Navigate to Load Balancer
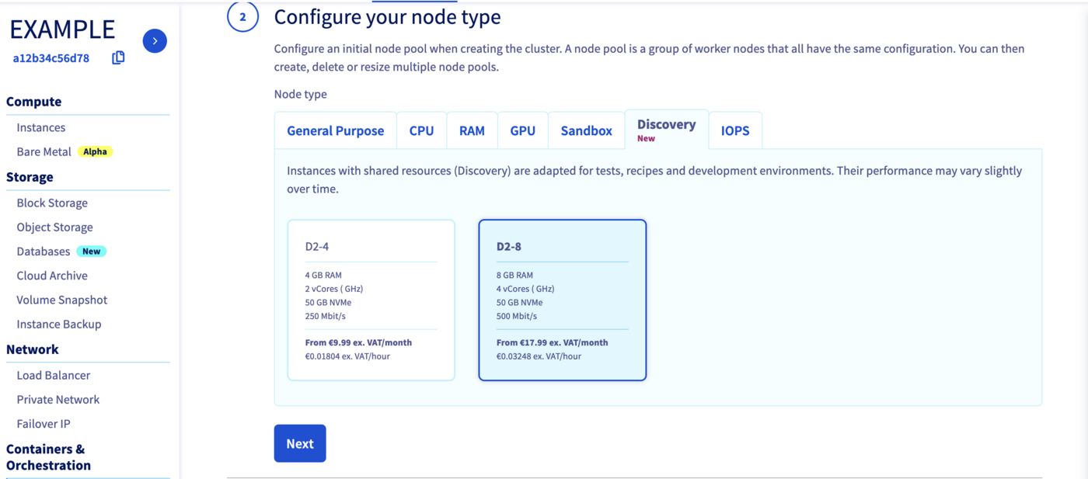Viewport: 1088px width, 479px height. [x=53, y=375]
